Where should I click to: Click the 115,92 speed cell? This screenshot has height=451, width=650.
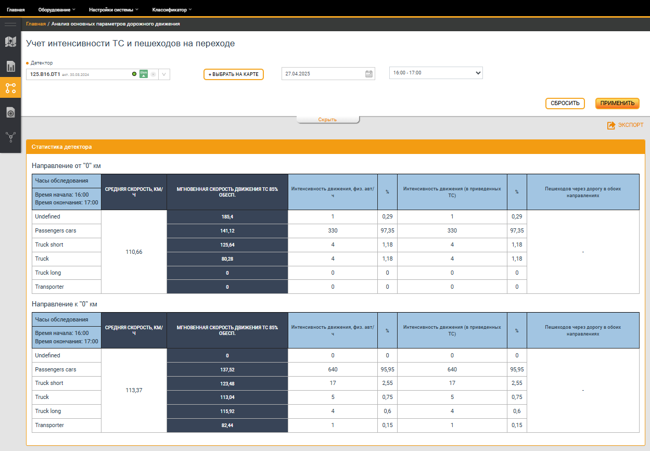[x=227, y=411]
